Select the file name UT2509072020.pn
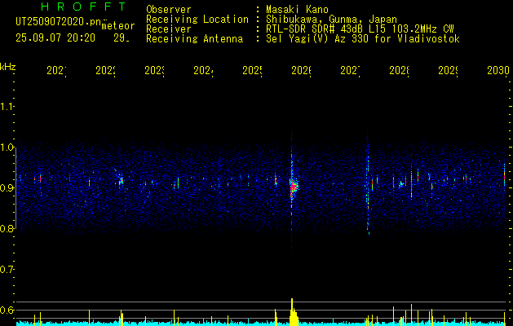The image size is (513, 326). coord(58,22)
